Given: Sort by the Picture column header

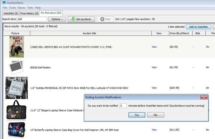Looking at the screenshot, I should pos(16,33).
